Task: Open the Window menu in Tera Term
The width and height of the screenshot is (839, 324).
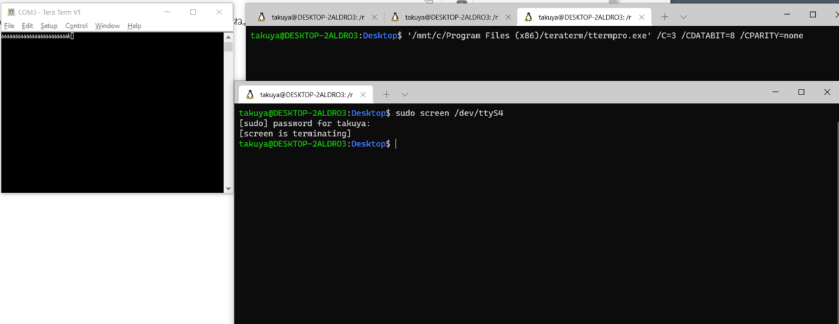Action: pyautogui.click(x=108, y=26)
